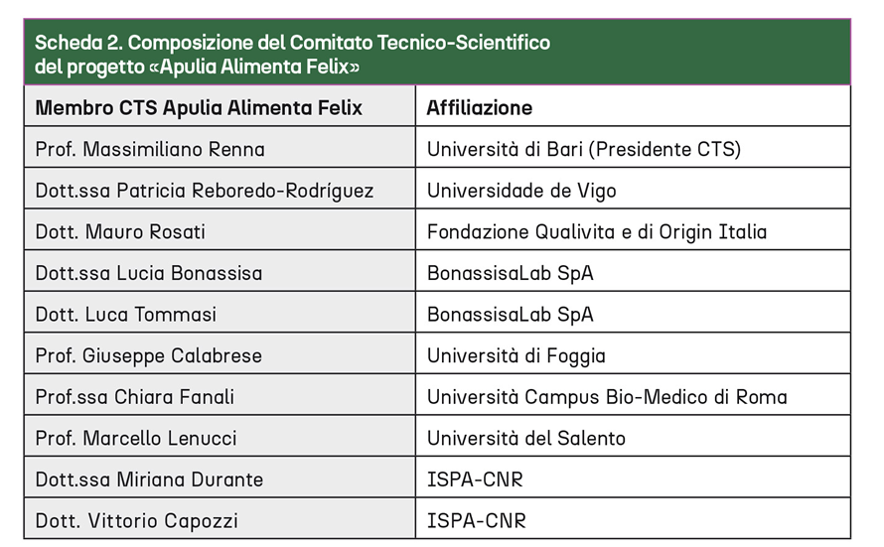Click the 'Università del Salento' cell

[526, 438]
